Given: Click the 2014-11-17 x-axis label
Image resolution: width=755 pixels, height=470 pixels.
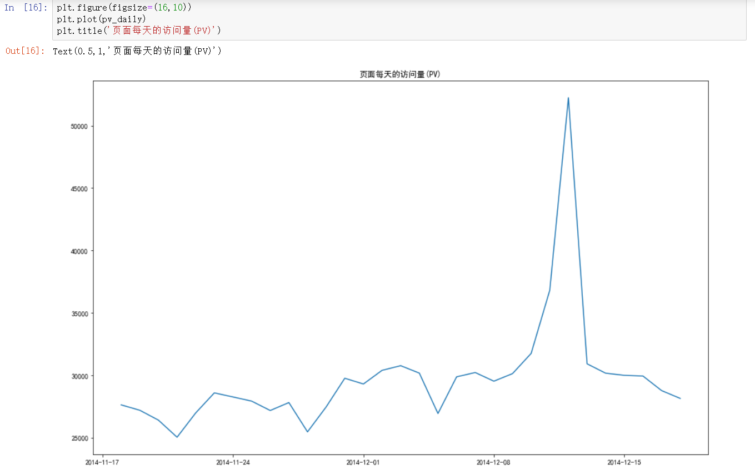Looking at the screenshot, I should point(103,461).
